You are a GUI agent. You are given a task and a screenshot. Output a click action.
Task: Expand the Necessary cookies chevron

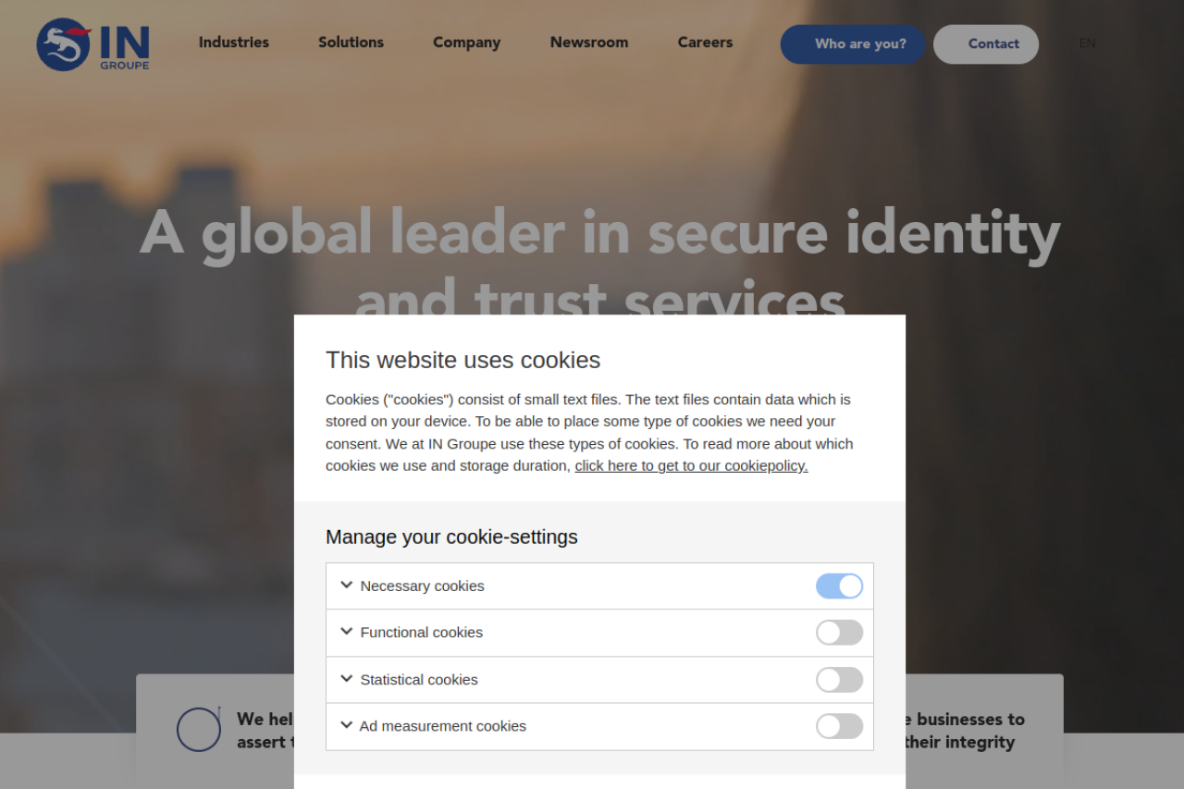coord(347,585)
